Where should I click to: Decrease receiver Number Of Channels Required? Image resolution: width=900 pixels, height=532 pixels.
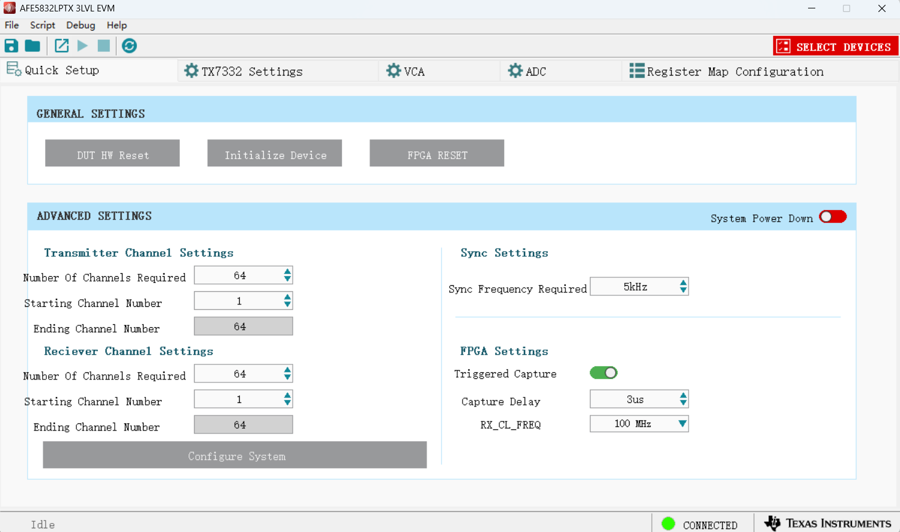[288, 377]
